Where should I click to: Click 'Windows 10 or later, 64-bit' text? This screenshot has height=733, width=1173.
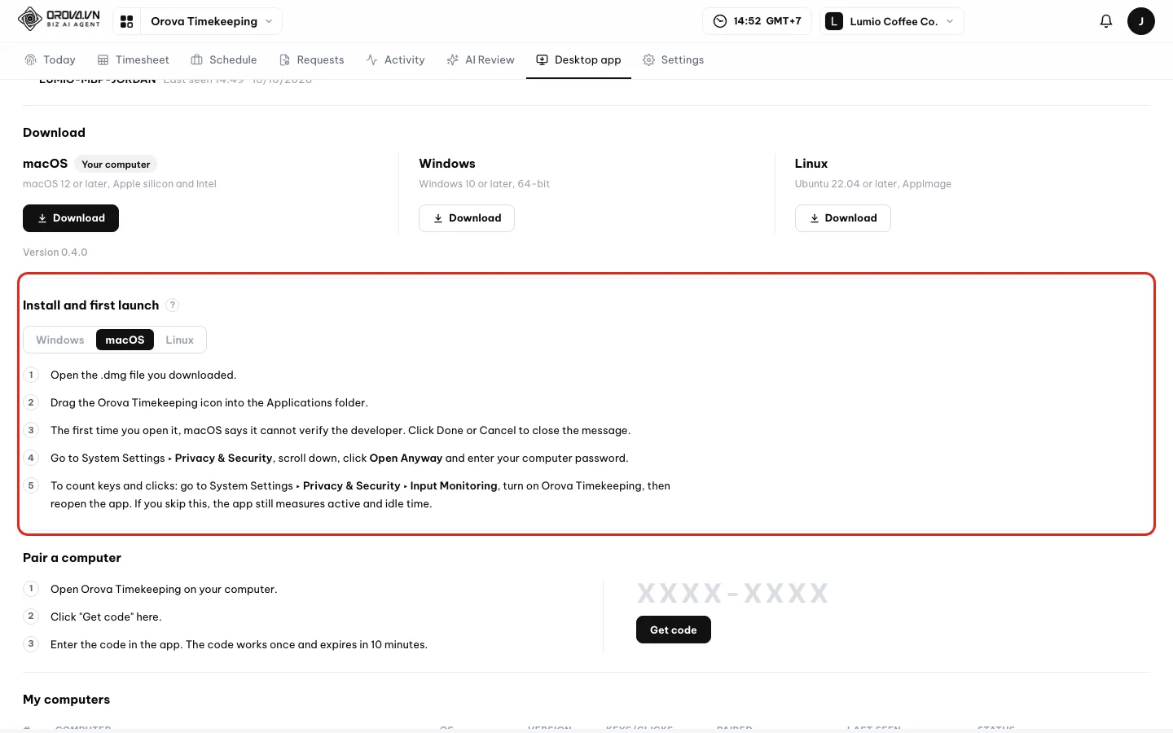pyautogui.click(x=485, y=184)
